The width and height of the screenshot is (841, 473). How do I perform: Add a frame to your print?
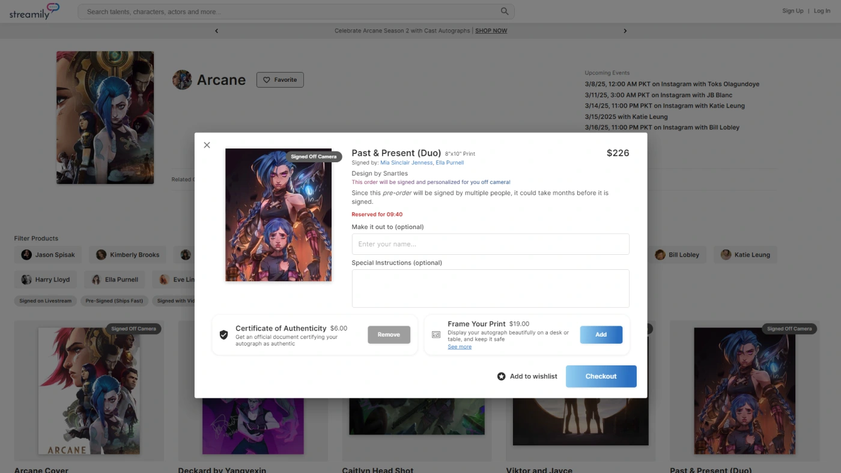coord(601,335)
